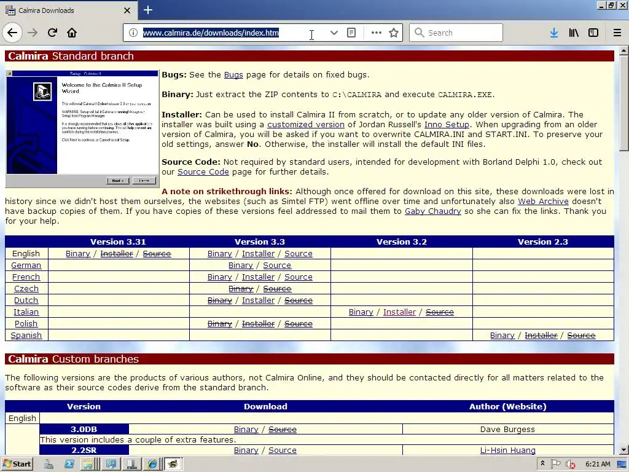Open the Library icon
629x472 pixels.
point(574,33)
